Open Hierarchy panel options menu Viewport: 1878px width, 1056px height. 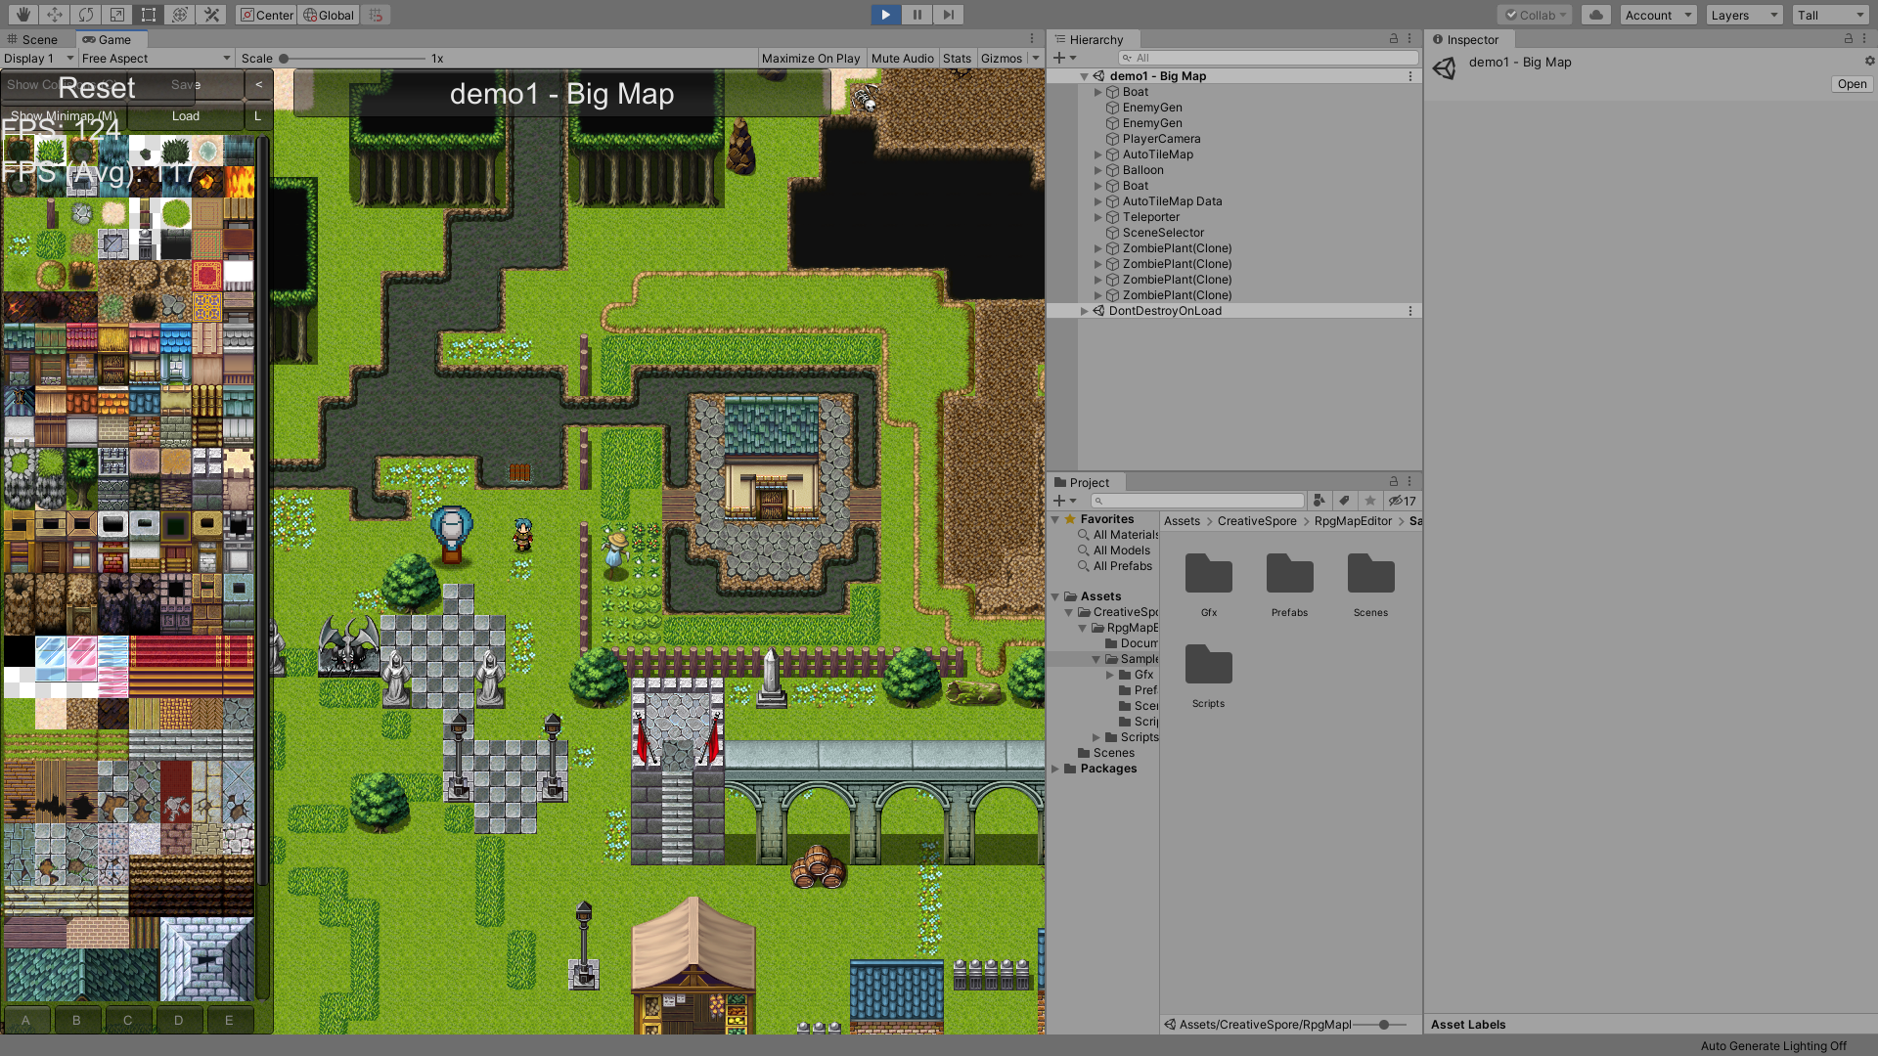pos(1409,39)
